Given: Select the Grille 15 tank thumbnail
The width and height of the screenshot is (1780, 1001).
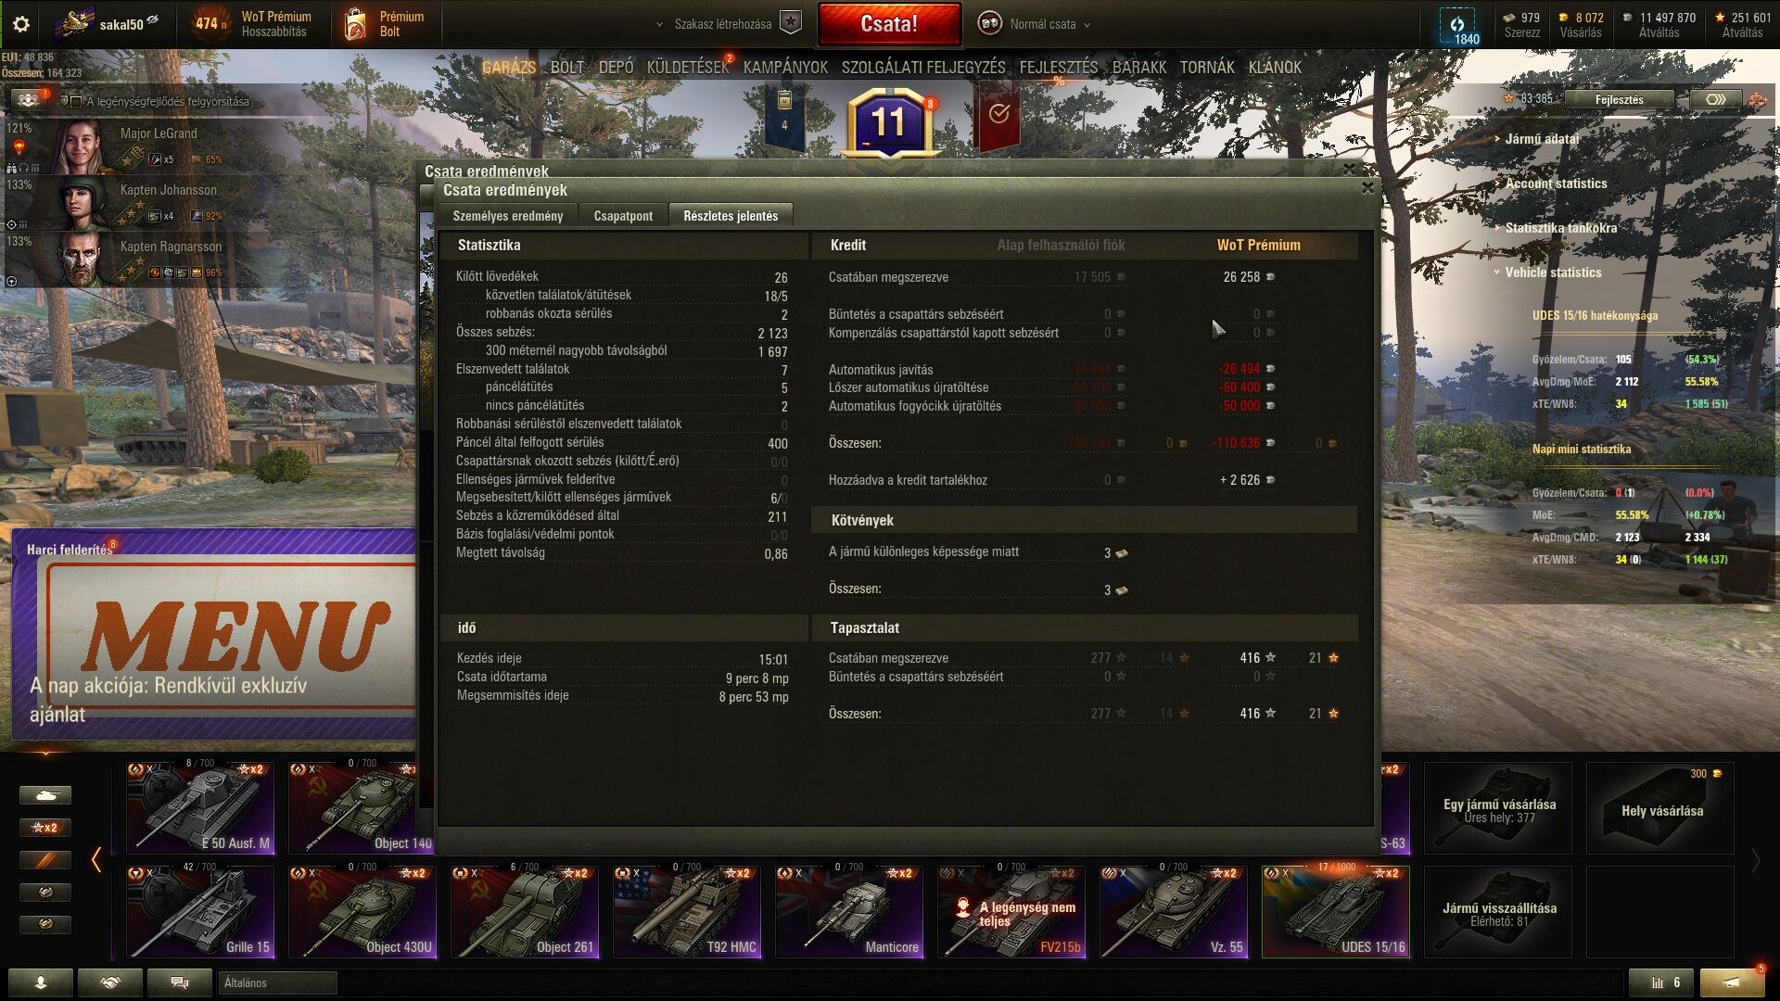Looking at the screenshot, I should tap(200, 912).
